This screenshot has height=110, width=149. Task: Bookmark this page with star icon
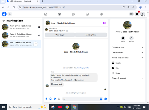(133, 7)
